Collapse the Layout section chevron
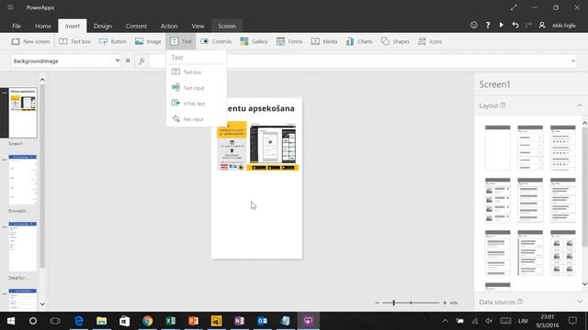 [580, 106]
